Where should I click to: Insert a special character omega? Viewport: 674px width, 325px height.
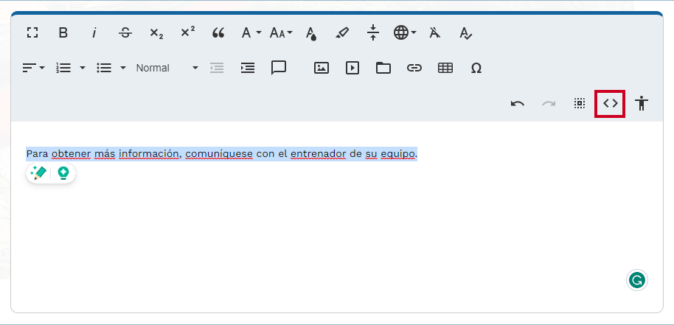[x=476, y=68]
